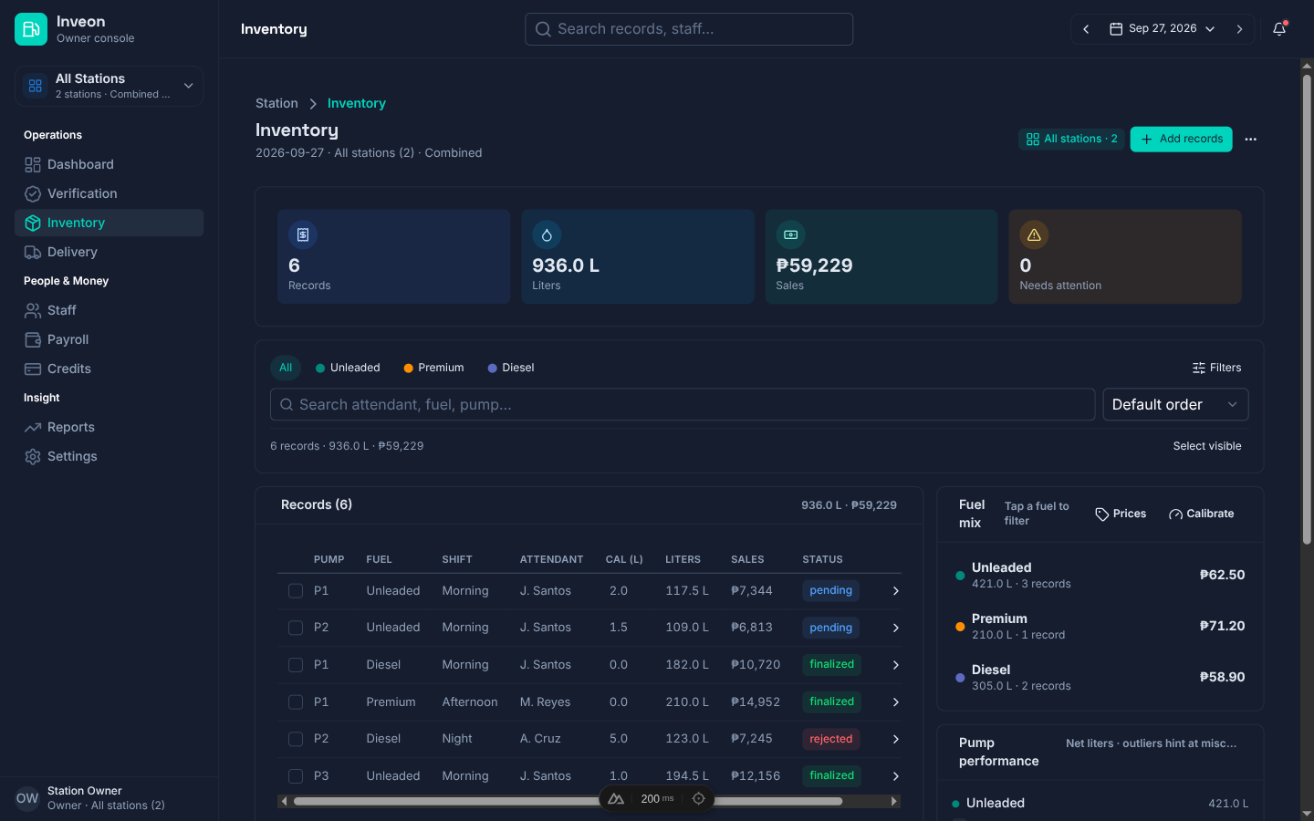Filter records by Diesel chip
Image resolution: width=1314 pixels, height=821 pixels.
coord(511,368)
